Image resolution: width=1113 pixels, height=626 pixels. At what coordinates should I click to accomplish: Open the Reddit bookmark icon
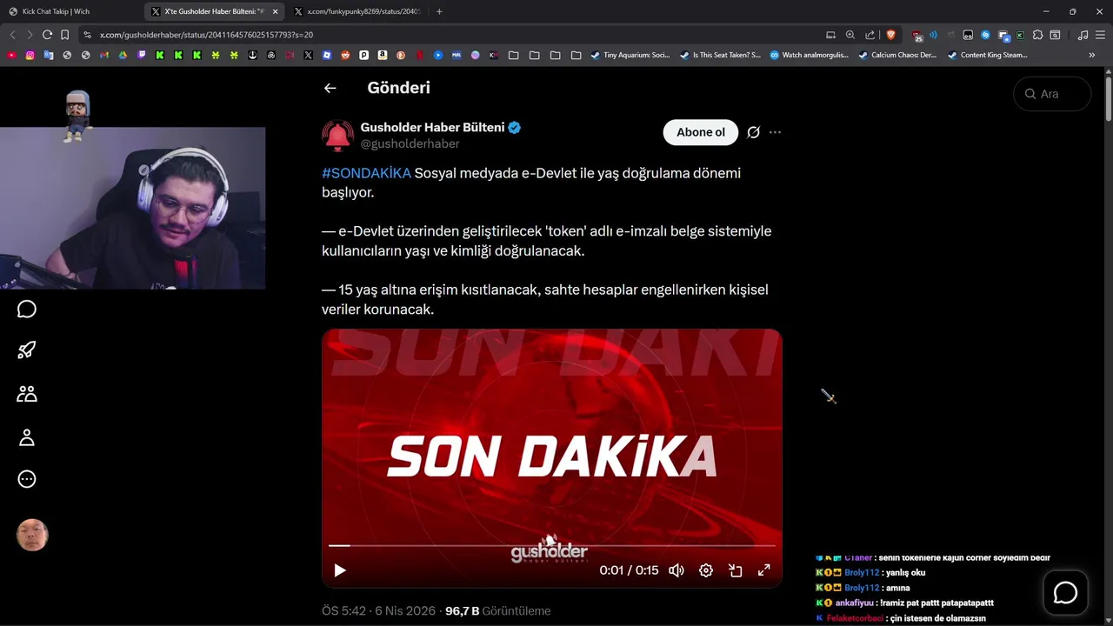345,55
